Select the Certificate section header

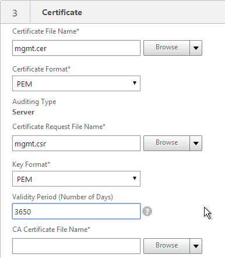(62, 12)
